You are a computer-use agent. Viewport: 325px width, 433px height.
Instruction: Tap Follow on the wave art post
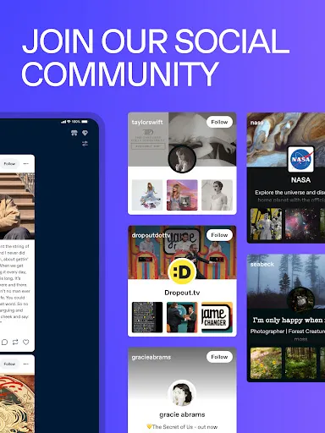(x=9, y=364)
